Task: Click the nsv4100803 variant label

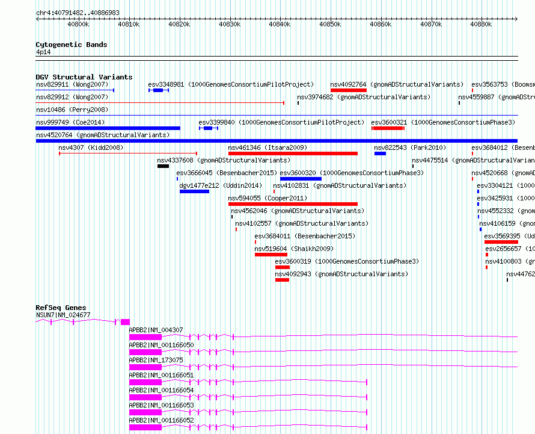Action: click(x=510, y=261)
